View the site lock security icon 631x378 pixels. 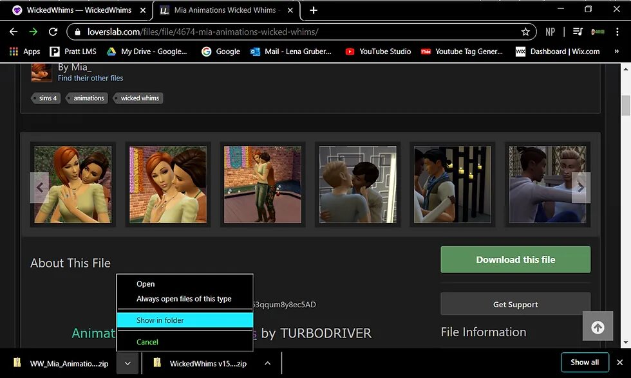78,32
